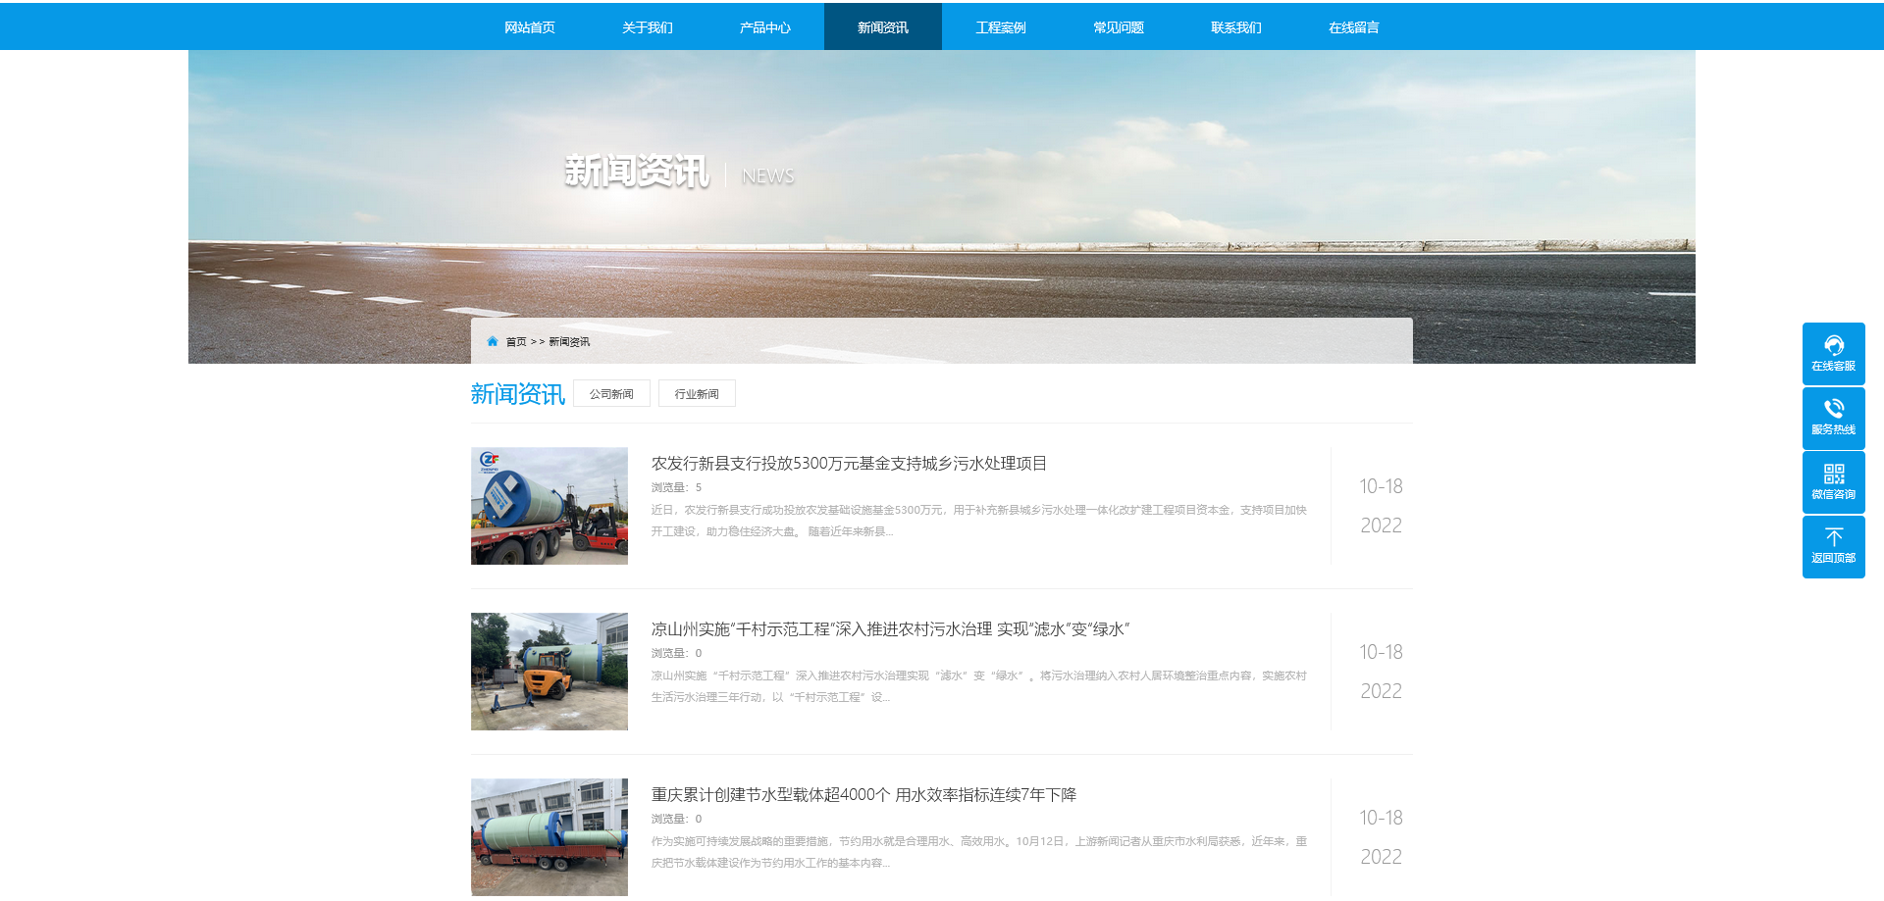The height and width of the screenshot is (901, 1884).
Task: Switch to the 行业新闻 tab
Action: tap(697, 392)
